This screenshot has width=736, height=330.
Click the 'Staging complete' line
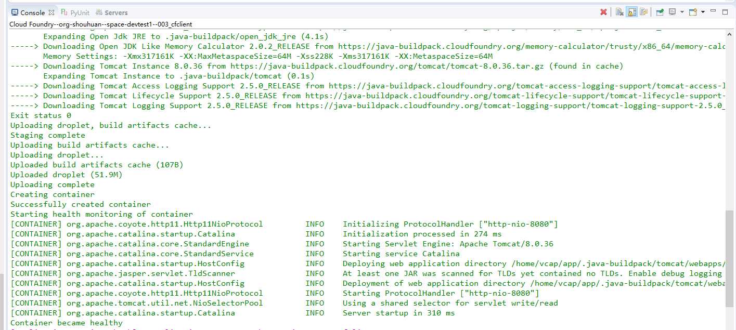click(x=48, y=135)
